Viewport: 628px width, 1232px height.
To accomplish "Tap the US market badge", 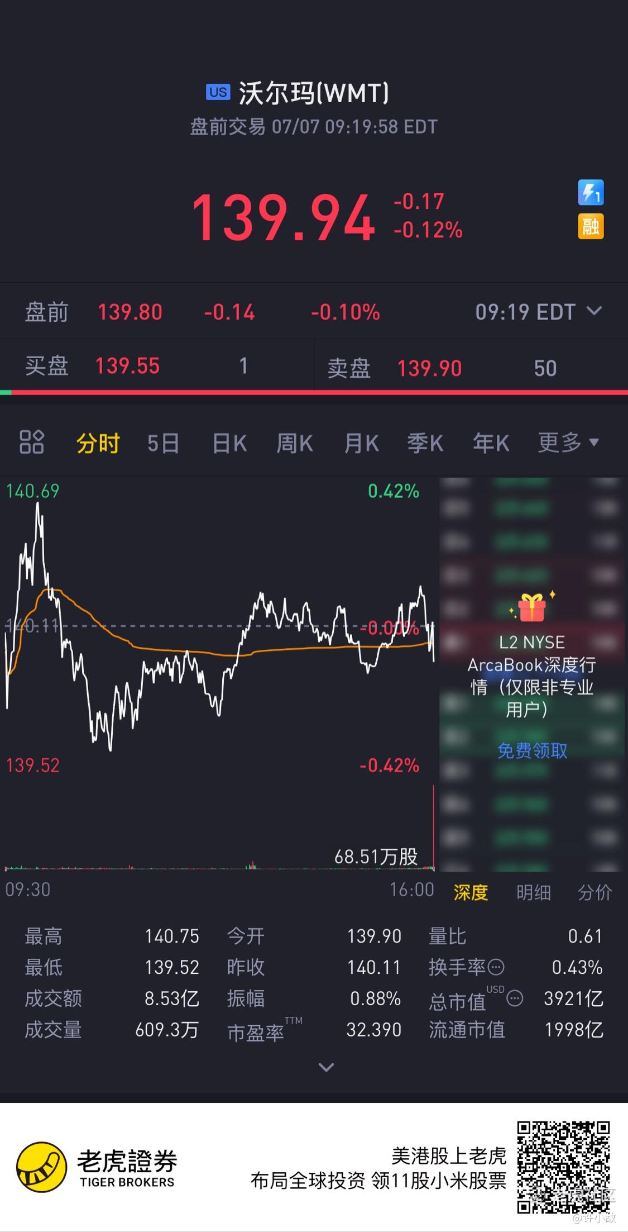I will 218,92.
